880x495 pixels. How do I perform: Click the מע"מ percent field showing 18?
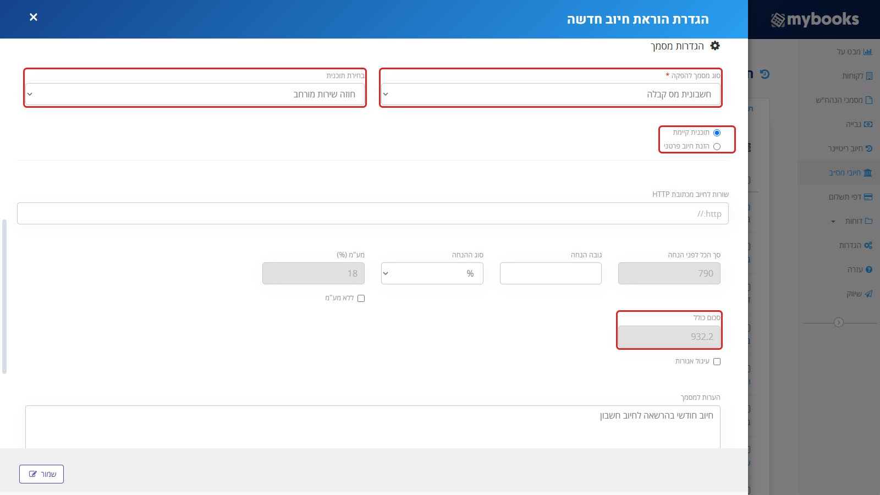click(313, 273)
